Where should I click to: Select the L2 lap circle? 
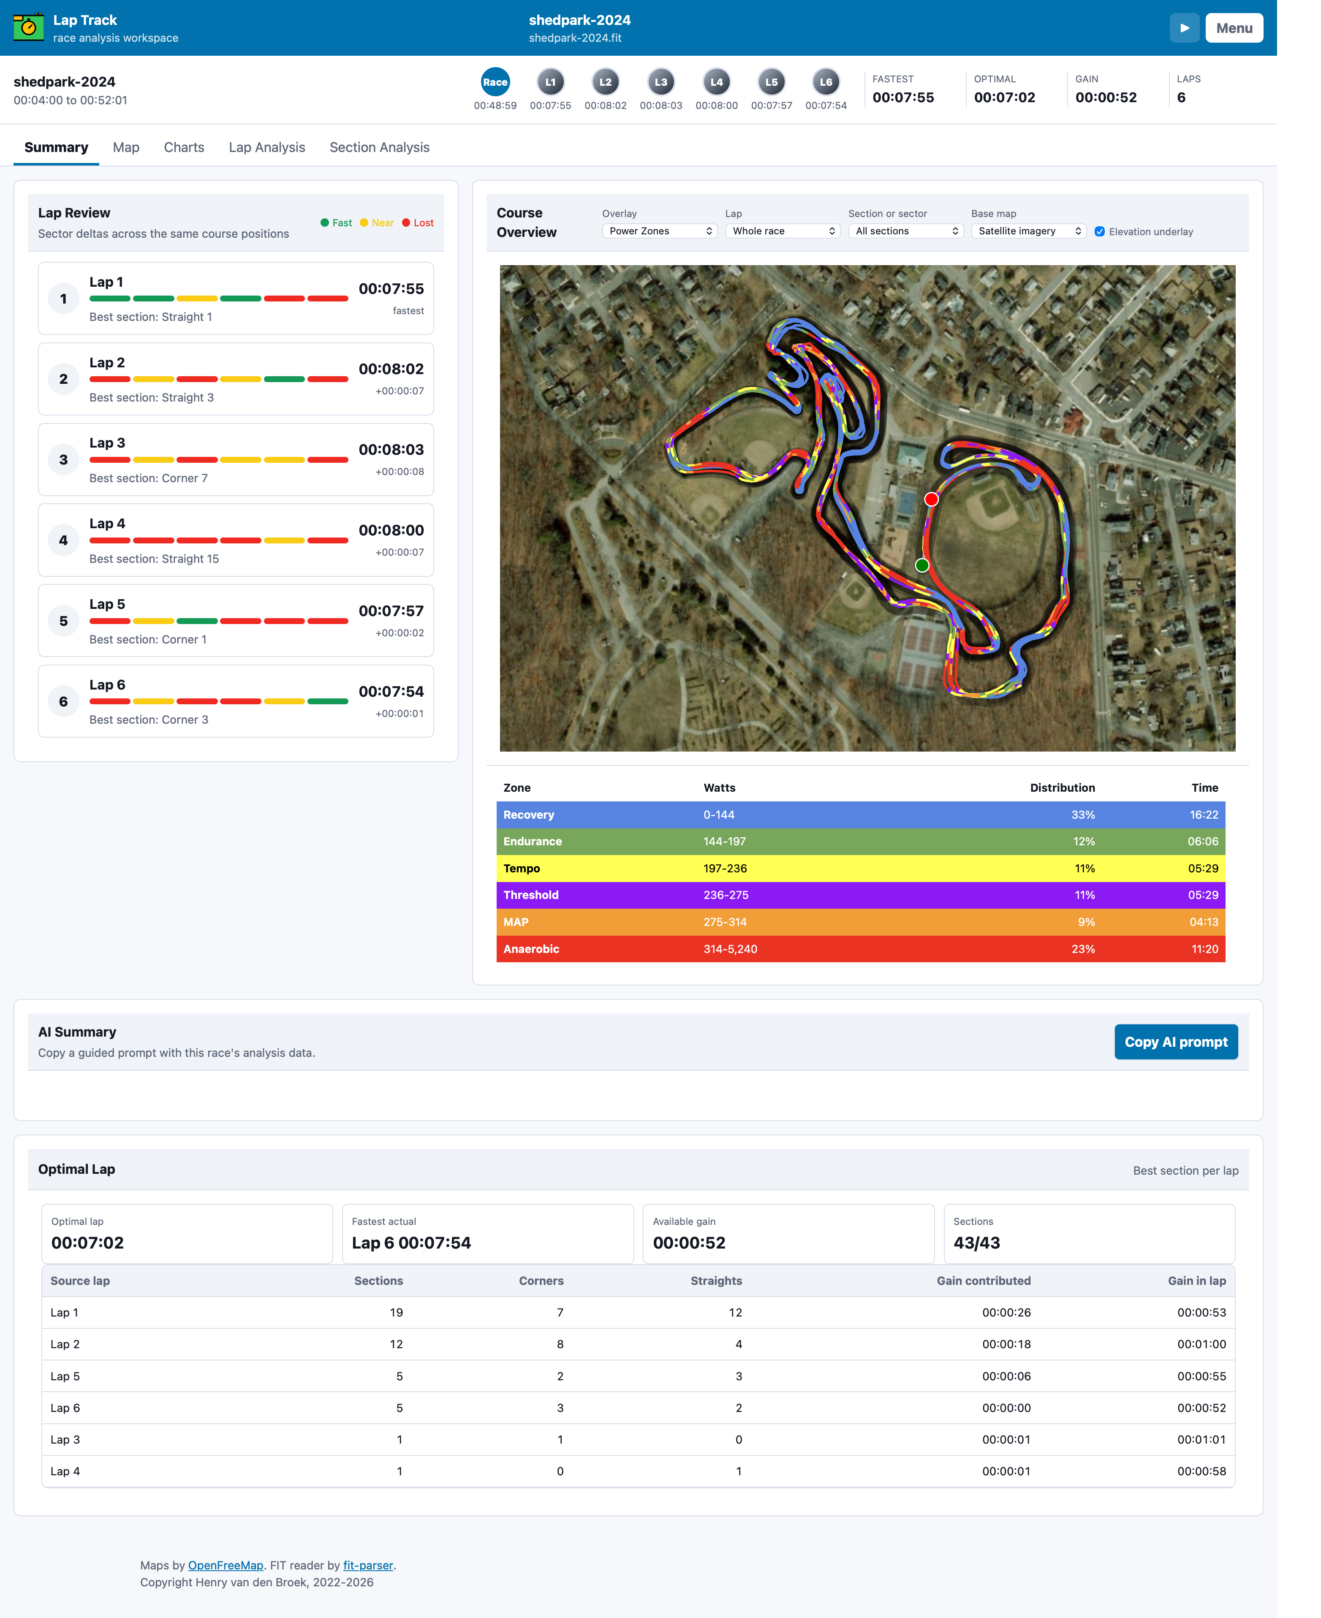[605, 82]
